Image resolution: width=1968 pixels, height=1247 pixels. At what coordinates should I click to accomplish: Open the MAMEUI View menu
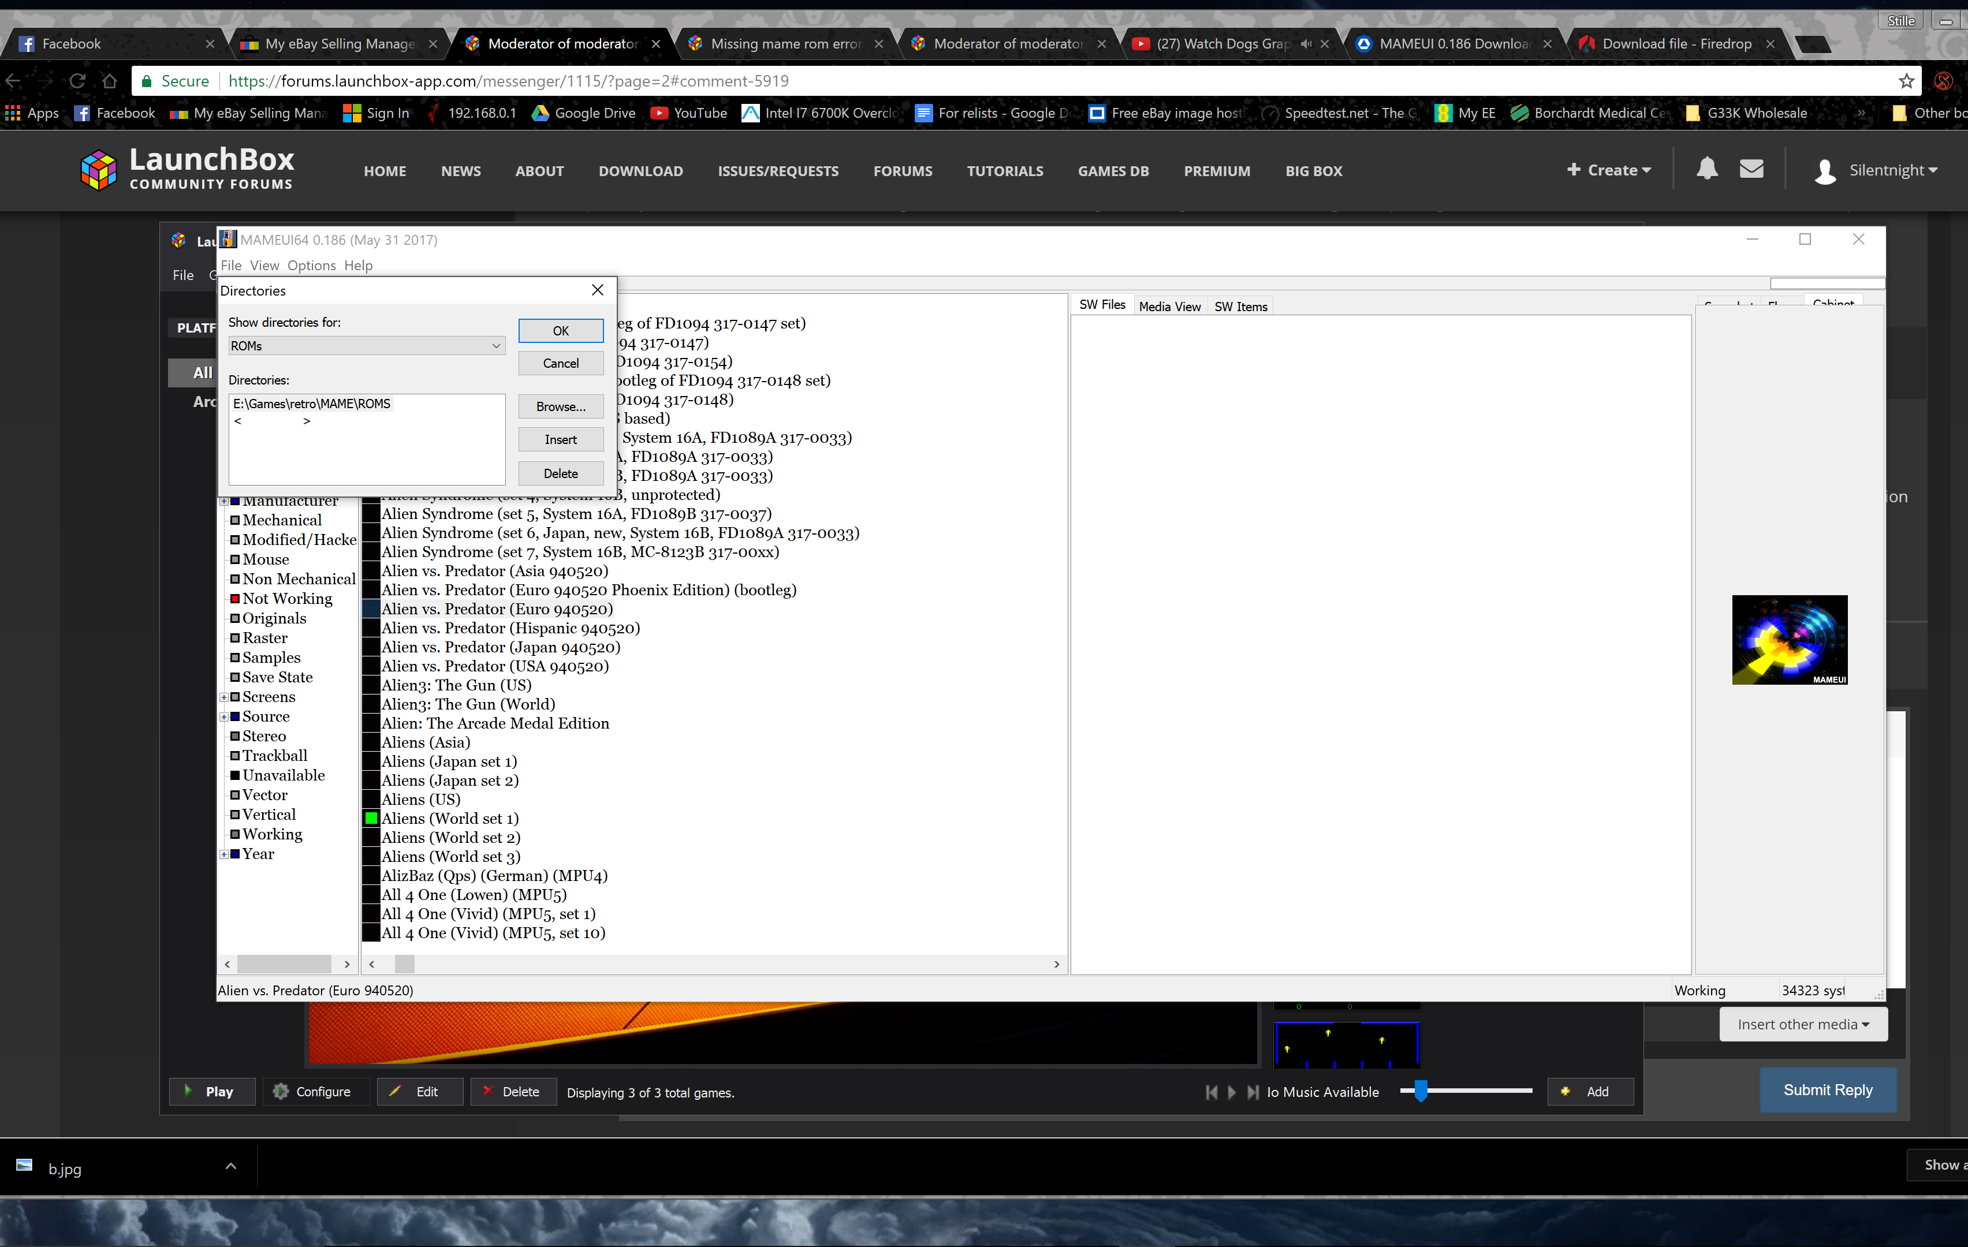264,266
